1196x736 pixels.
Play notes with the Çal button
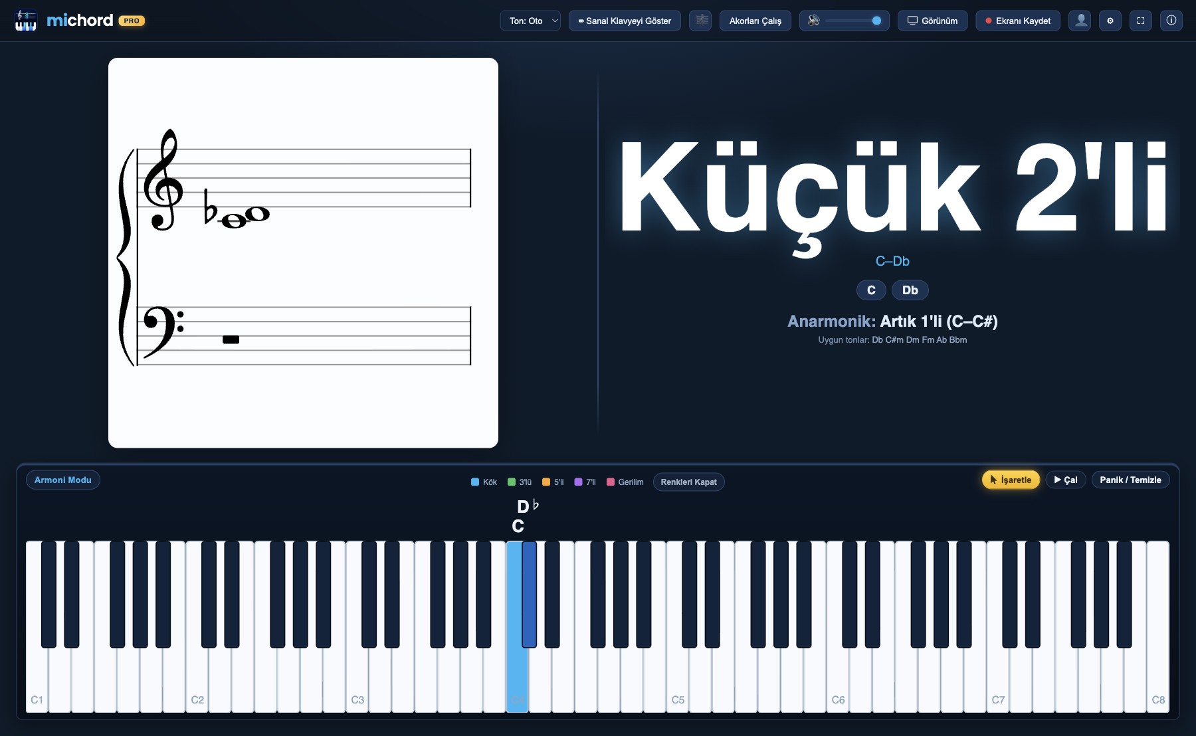(1066, 480)
